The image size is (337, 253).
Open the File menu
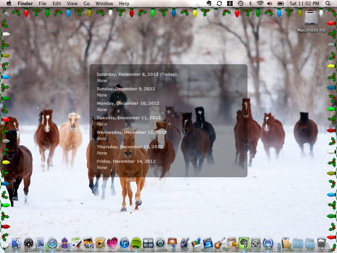pos(42,3)
